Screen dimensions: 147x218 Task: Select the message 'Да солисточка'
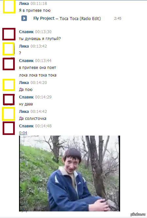click(32, 119)
